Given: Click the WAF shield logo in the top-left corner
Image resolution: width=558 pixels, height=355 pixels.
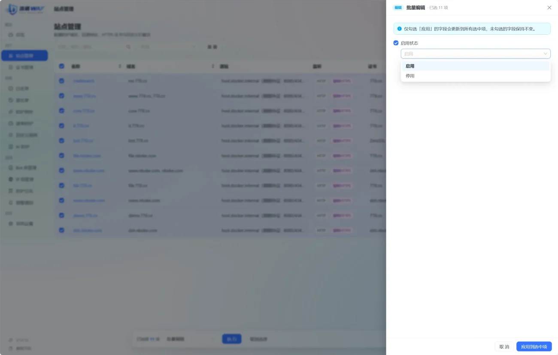Looking at the screenshot, I should [11, 9].
